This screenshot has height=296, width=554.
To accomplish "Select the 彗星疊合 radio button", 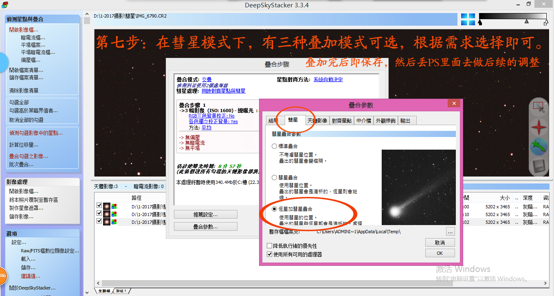I will tap(275, 178).
